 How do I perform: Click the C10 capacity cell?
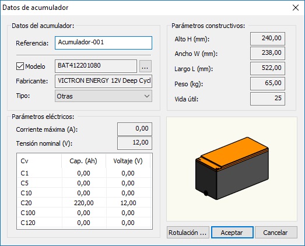click(84, 193)
